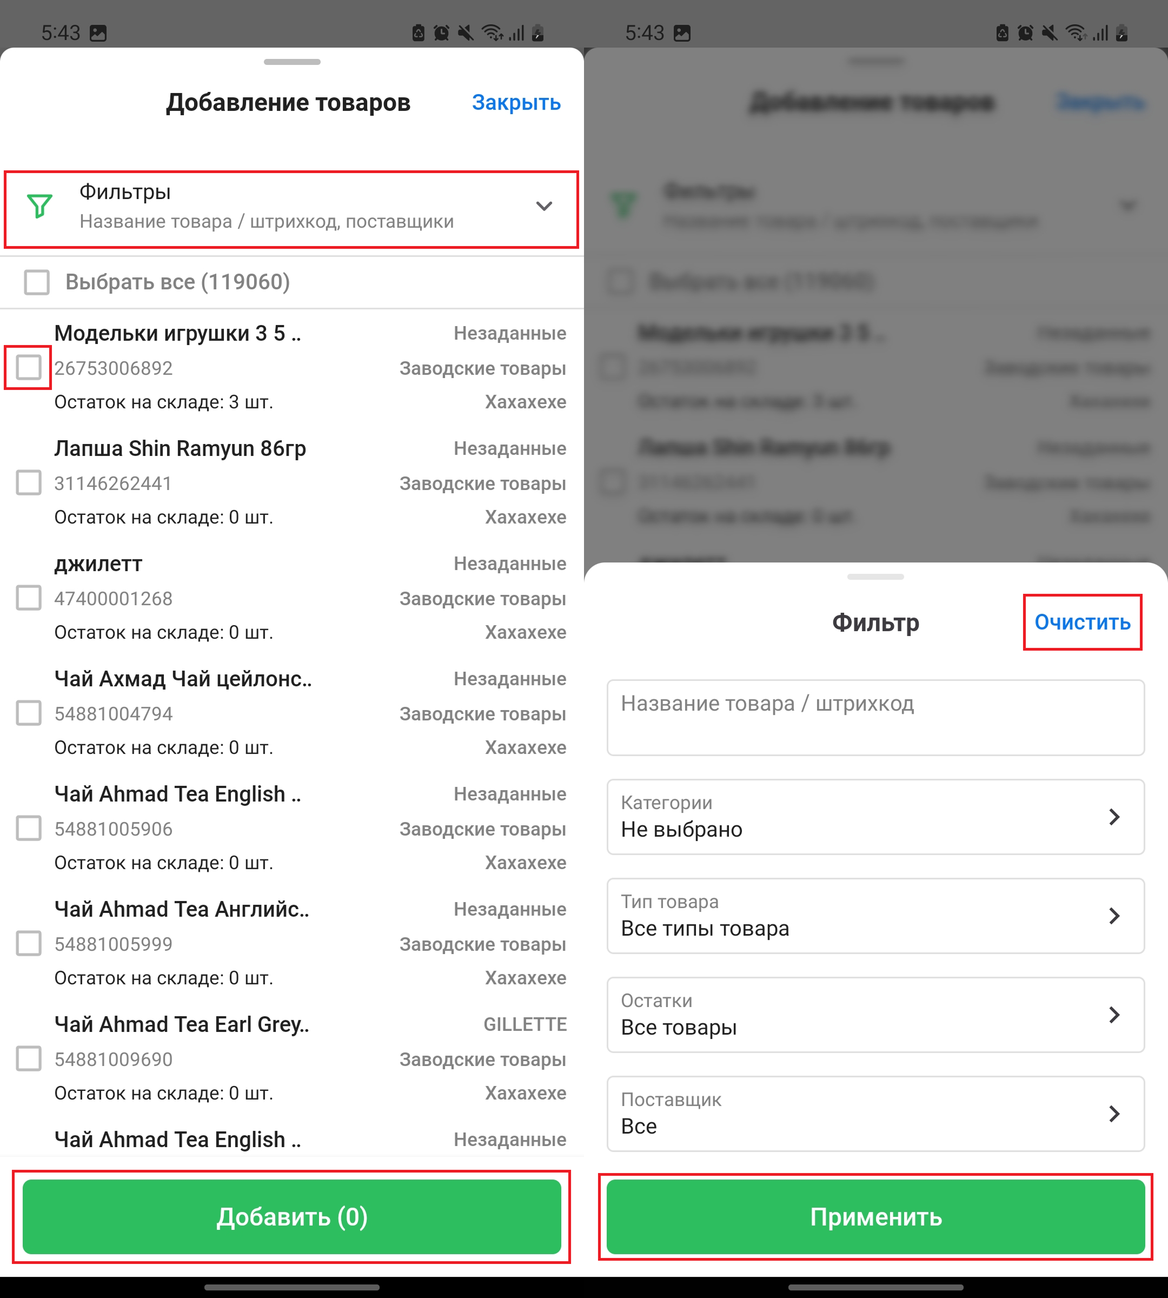The height and width of the screenshot is (1298, 1168).
Task: Open the Тип товара chevron
Action: (1114, 916)
